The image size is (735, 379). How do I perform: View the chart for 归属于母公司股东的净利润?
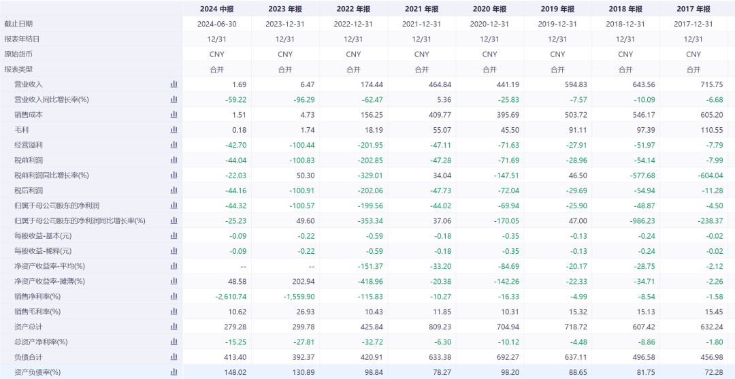174,205
